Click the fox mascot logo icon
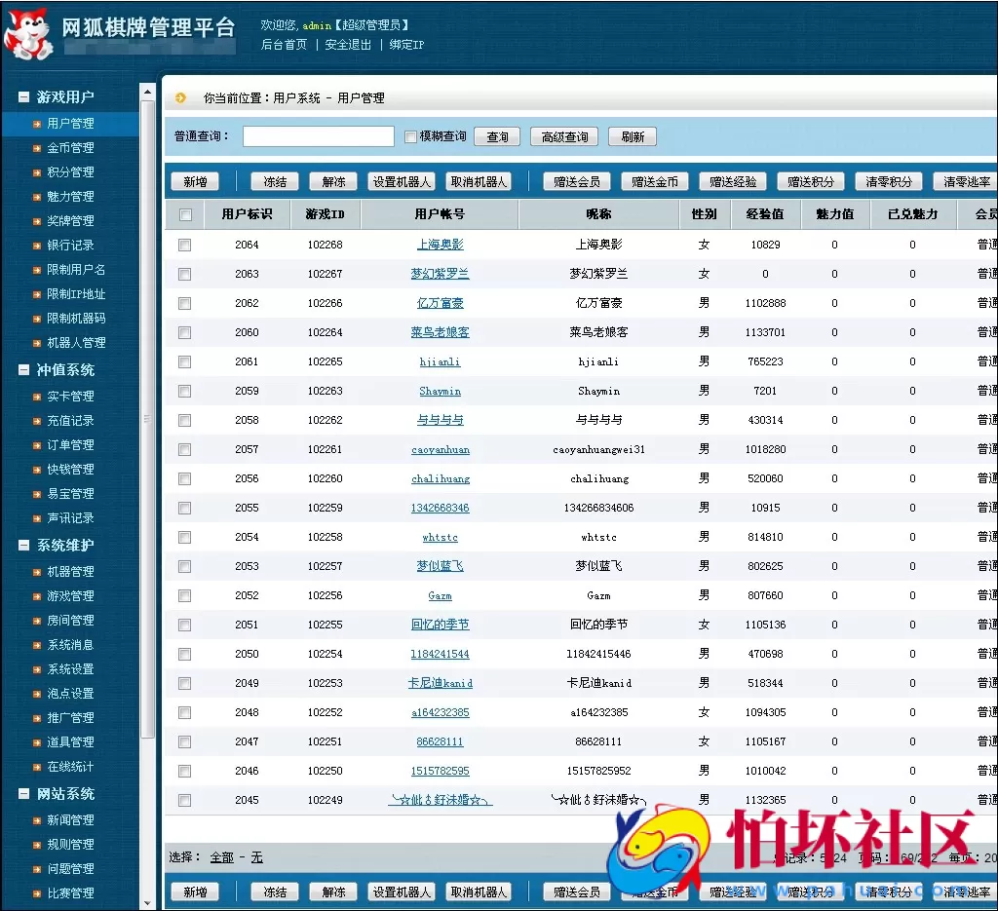998x911 pixels. [x=29, y=31]
